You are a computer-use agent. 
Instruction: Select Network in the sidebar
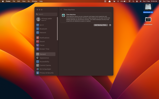pyautogui.click(x=46, y=32)
